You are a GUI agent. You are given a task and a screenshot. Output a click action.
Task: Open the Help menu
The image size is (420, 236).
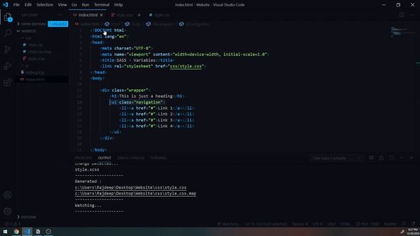click(118, 5)
